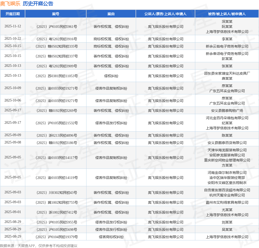Select defendant 新余云栽电子商务有限公司
The height and width of the screenshot is (248, 259).
click(227, 46)
